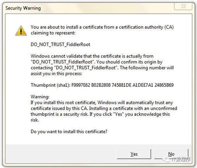Click the Security Warning title bar text

[23, 8]
